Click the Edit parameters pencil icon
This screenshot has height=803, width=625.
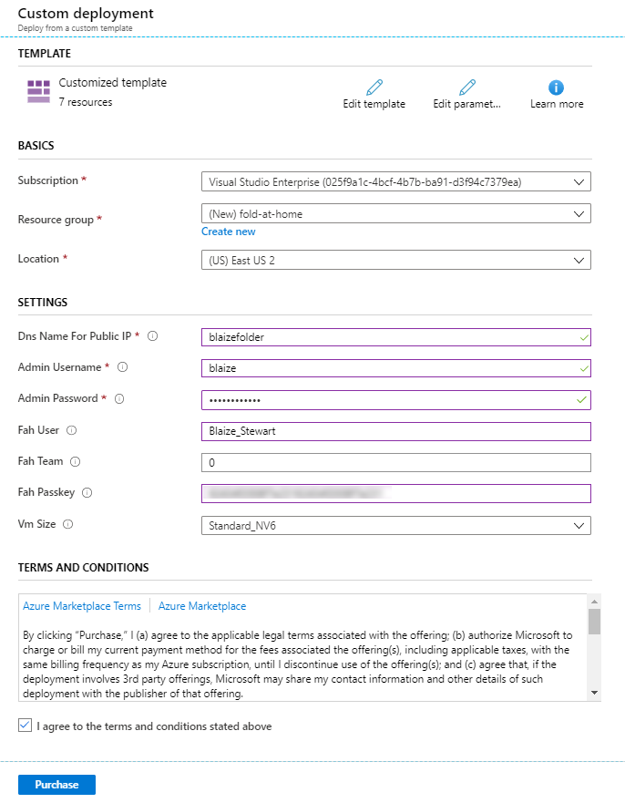tap(466, 88)
